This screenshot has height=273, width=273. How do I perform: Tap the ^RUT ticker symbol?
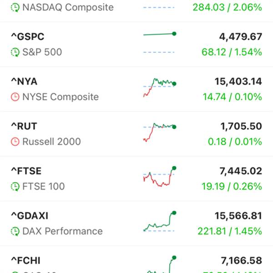coord(24,126)
